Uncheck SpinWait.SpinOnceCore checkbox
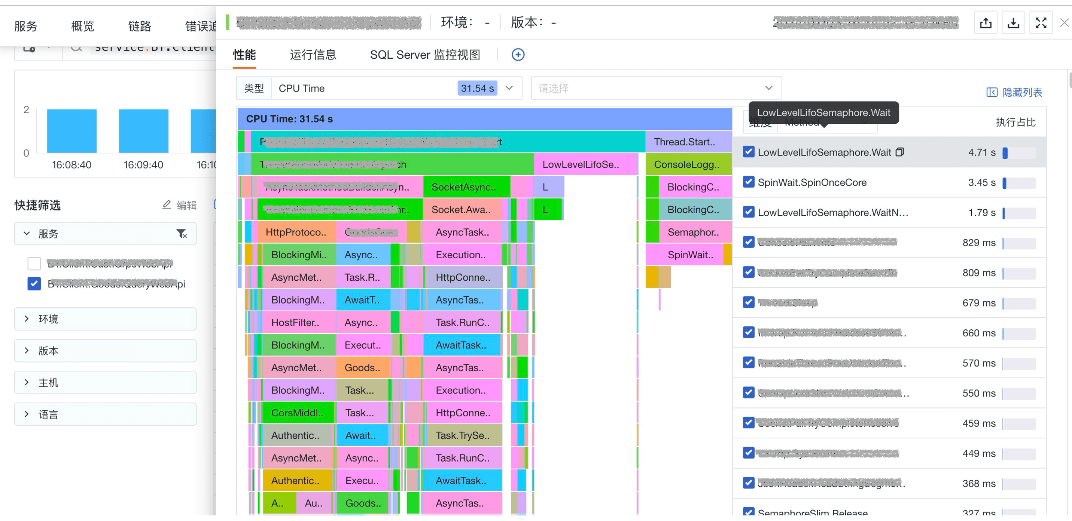Viewport: 1072px width, 521px height. [748, 182]
